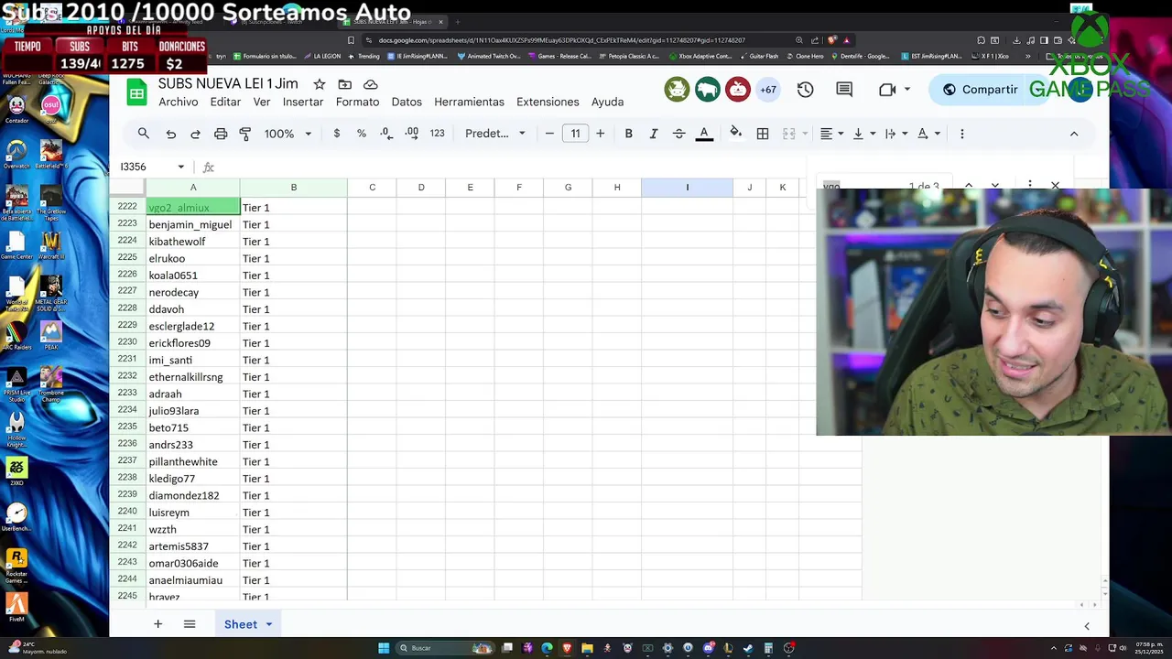Toggle bold formatting

(x=628, y=134)
